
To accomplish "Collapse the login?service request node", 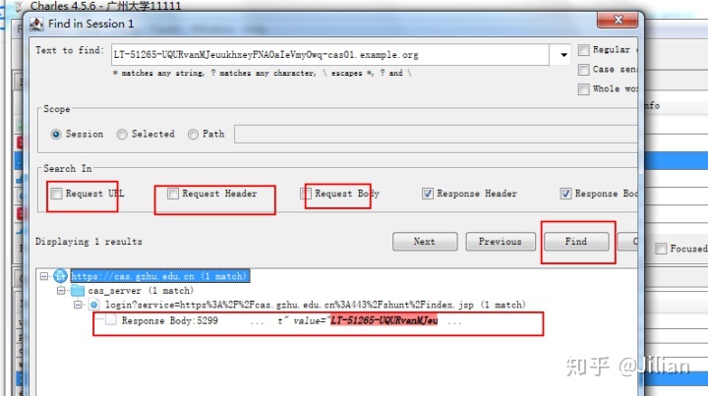I will pos(78,305).
